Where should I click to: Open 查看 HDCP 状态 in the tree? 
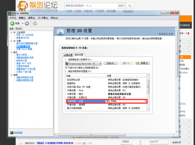(24, 63)
